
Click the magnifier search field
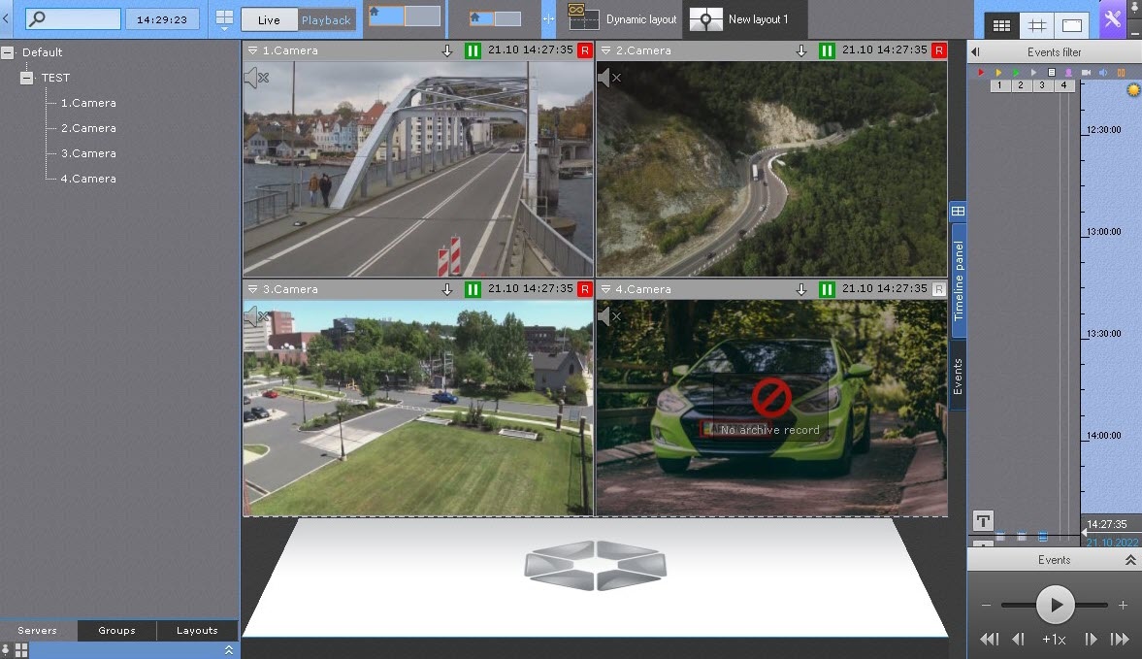point(73,18)
